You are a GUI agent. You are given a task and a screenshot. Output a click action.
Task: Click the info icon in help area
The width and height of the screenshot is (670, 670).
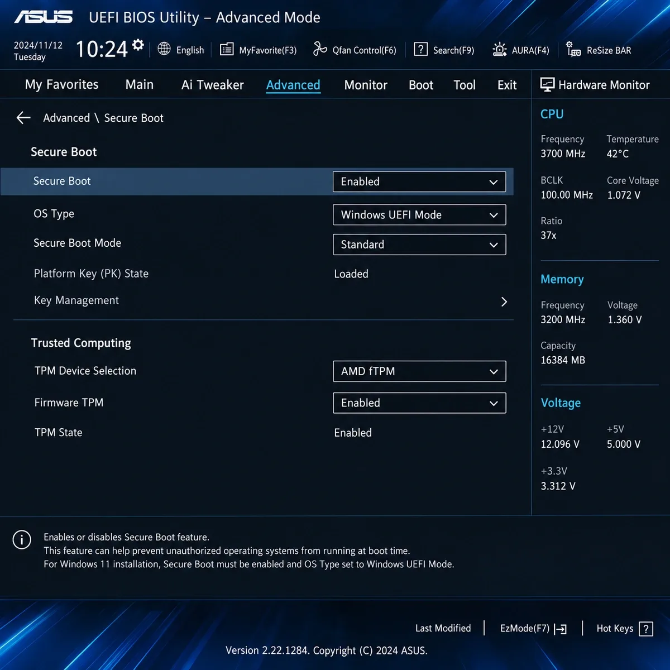pyautogui.click(x=22, y=540)
